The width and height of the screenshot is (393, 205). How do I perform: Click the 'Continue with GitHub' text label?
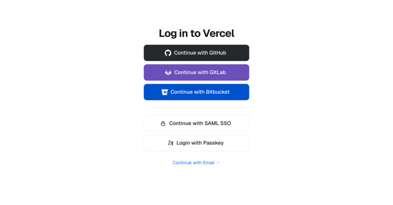tap(200, 53)
